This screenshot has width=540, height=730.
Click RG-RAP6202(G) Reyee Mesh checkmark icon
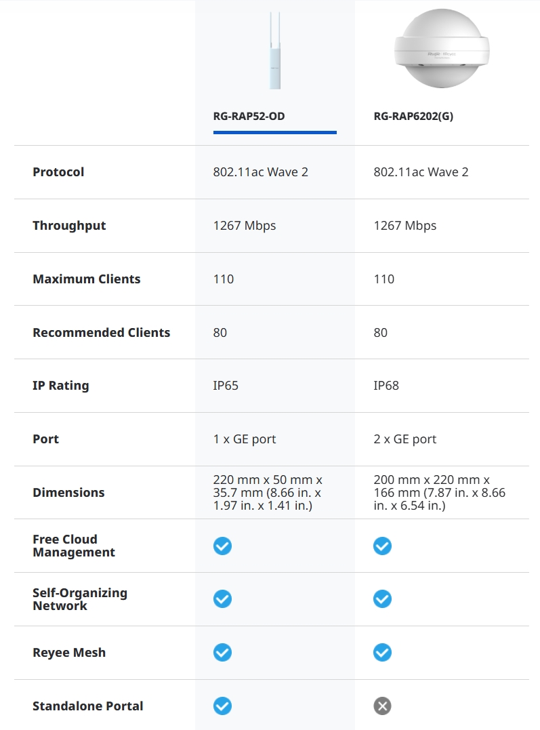[382, 653]
